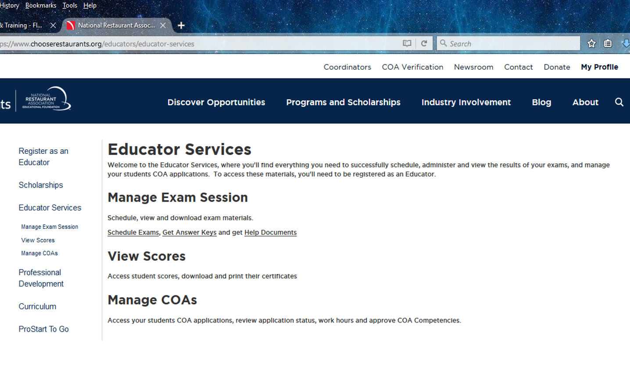630x365 pixels.
Task: Open the Bookmarks menu
Action: pos(40,6)
